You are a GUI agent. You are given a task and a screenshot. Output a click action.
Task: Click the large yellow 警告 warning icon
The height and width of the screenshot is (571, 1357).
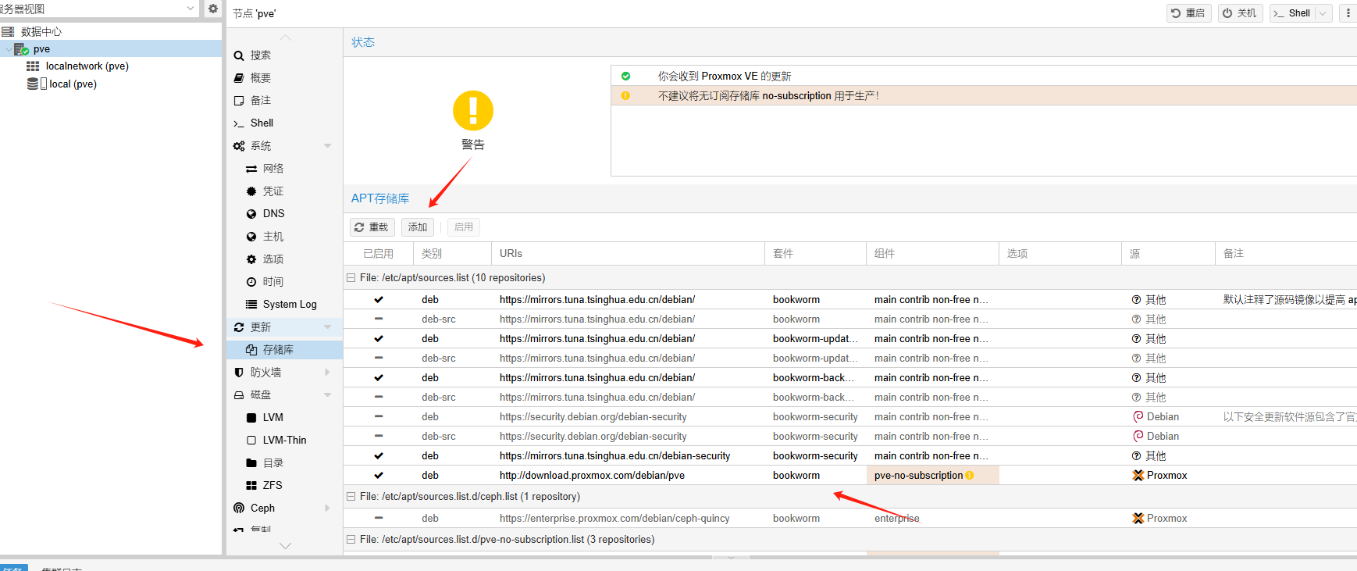pos(473,111)
